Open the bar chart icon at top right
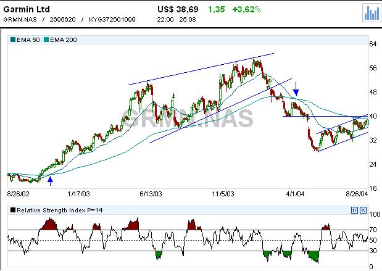The image size is (382, 271). pyautogui.click(x=372, y=13)
